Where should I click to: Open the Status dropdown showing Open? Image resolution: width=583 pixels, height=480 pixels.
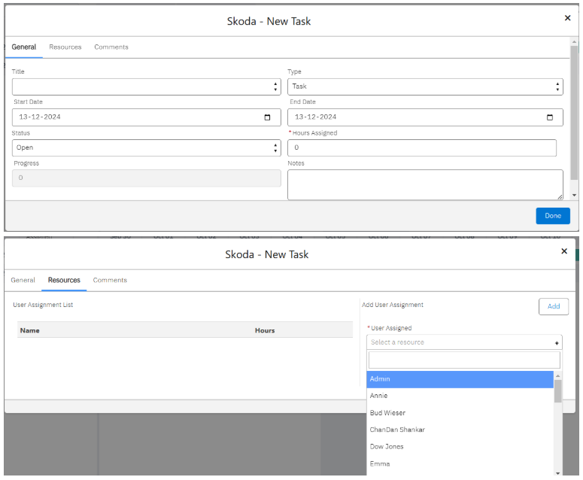tap(147, 148)
